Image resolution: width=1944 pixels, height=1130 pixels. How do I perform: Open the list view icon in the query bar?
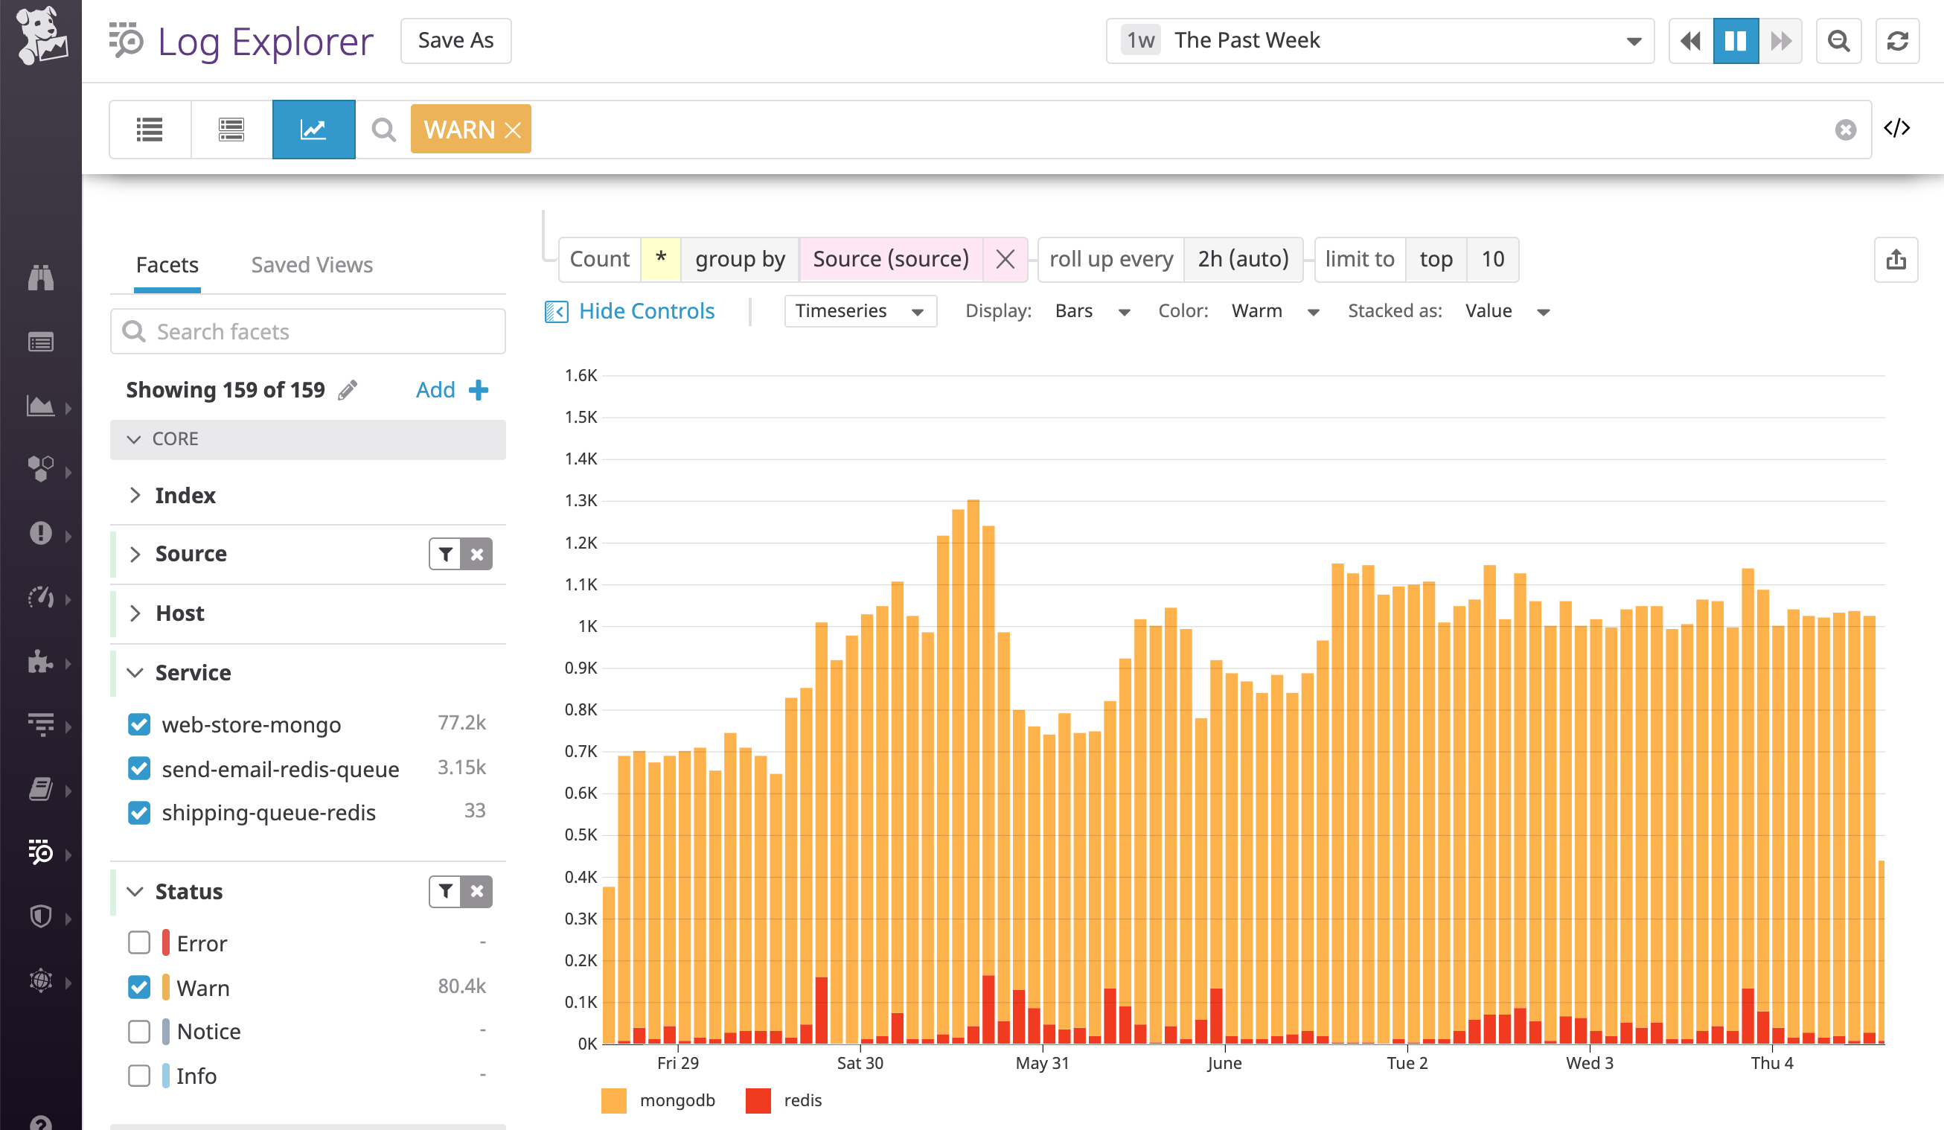[150, 129]
